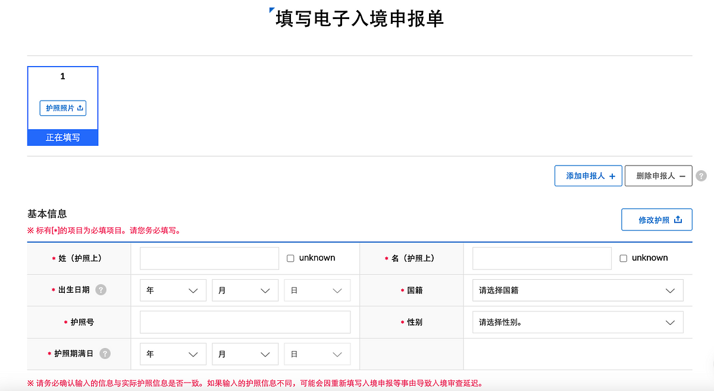The width and height of the screenshot is (714, 391).
Task: Select applicant 1 正在填写 tab
Action: [x=63, y=137]
